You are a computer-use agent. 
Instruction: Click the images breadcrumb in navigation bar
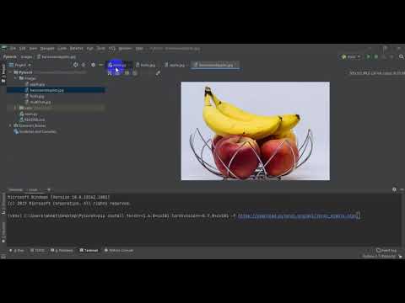point(27,56)
